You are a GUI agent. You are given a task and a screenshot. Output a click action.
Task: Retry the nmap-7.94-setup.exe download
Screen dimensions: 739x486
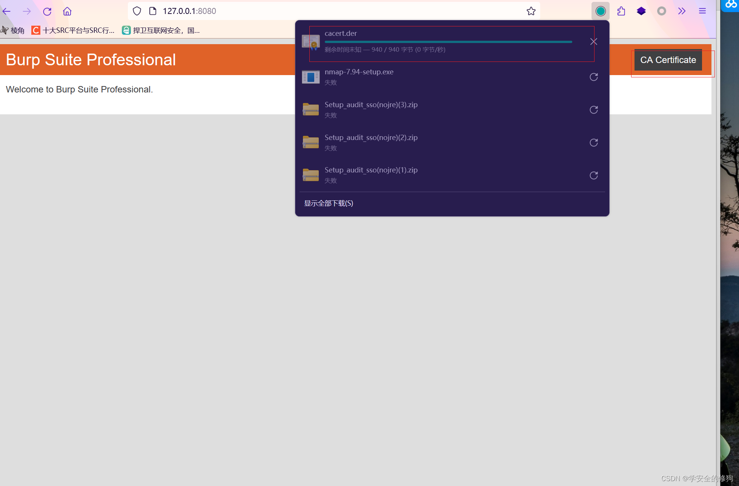pyautogui.click(x=594, y=77)
